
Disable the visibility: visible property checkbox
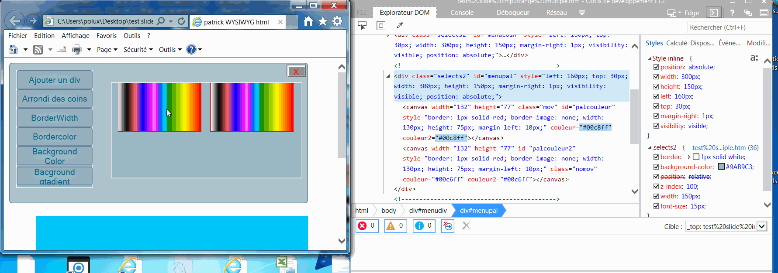[x=656, y=126]
